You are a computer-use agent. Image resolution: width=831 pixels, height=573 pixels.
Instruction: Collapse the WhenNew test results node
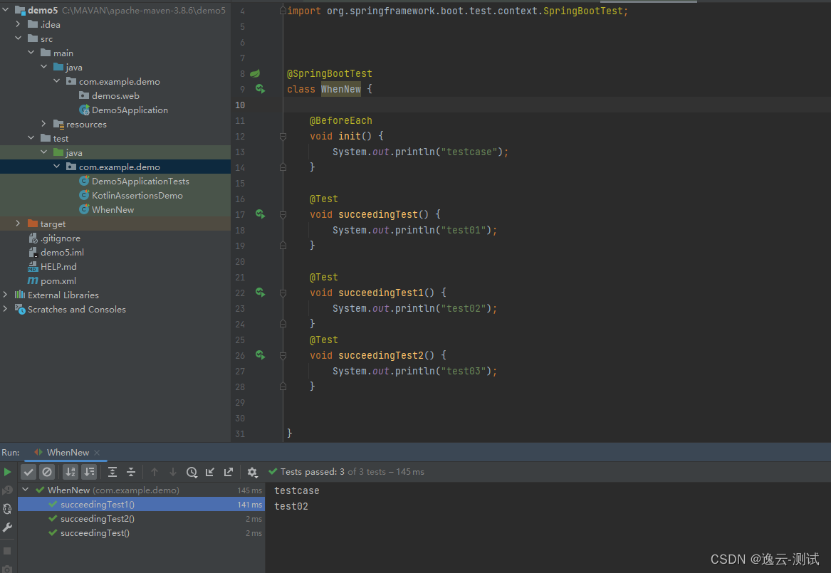26,490
